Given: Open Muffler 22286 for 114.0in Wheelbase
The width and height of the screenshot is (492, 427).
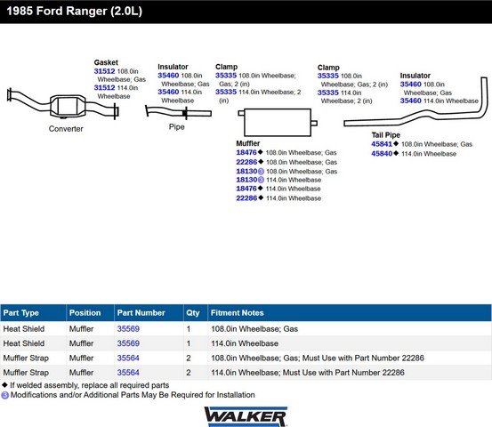Looking at the screenshot, I should [246, 198].
